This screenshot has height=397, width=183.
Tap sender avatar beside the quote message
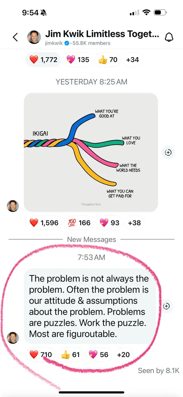click(13, 338)
